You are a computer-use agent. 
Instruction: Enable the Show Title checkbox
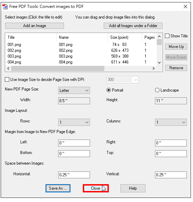tap(167, 36)
